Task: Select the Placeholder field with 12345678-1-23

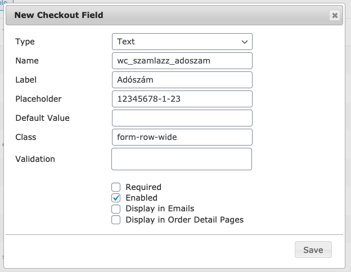Action: tap(182, 99)
